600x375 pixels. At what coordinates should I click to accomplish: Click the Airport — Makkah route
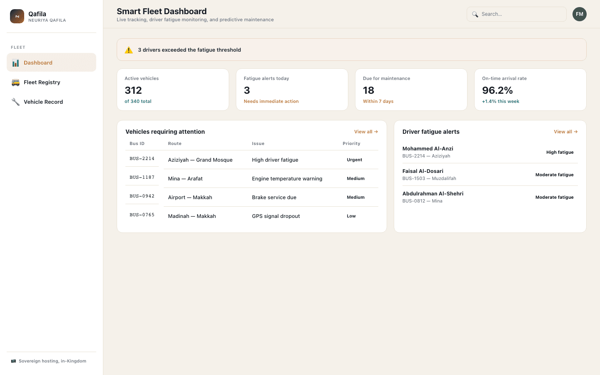pos(190,197)
